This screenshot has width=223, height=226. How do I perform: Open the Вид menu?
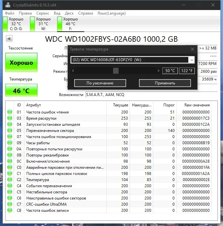click(x=57, y=13)
